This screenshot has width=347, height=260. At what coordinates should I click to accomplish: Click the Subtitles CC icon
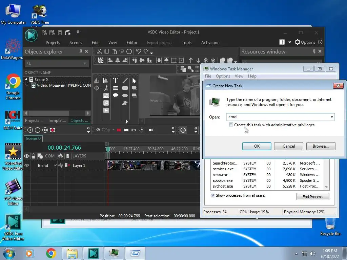point(115,88)
